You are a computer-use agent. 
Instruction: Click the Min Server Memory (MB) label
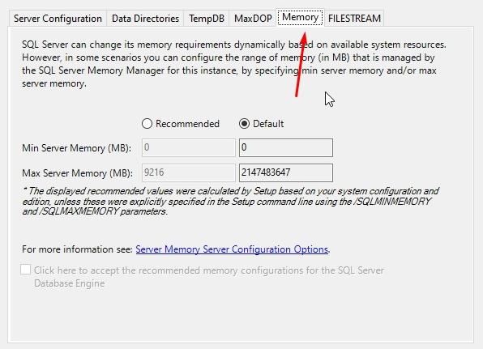(x=77, y=148)
